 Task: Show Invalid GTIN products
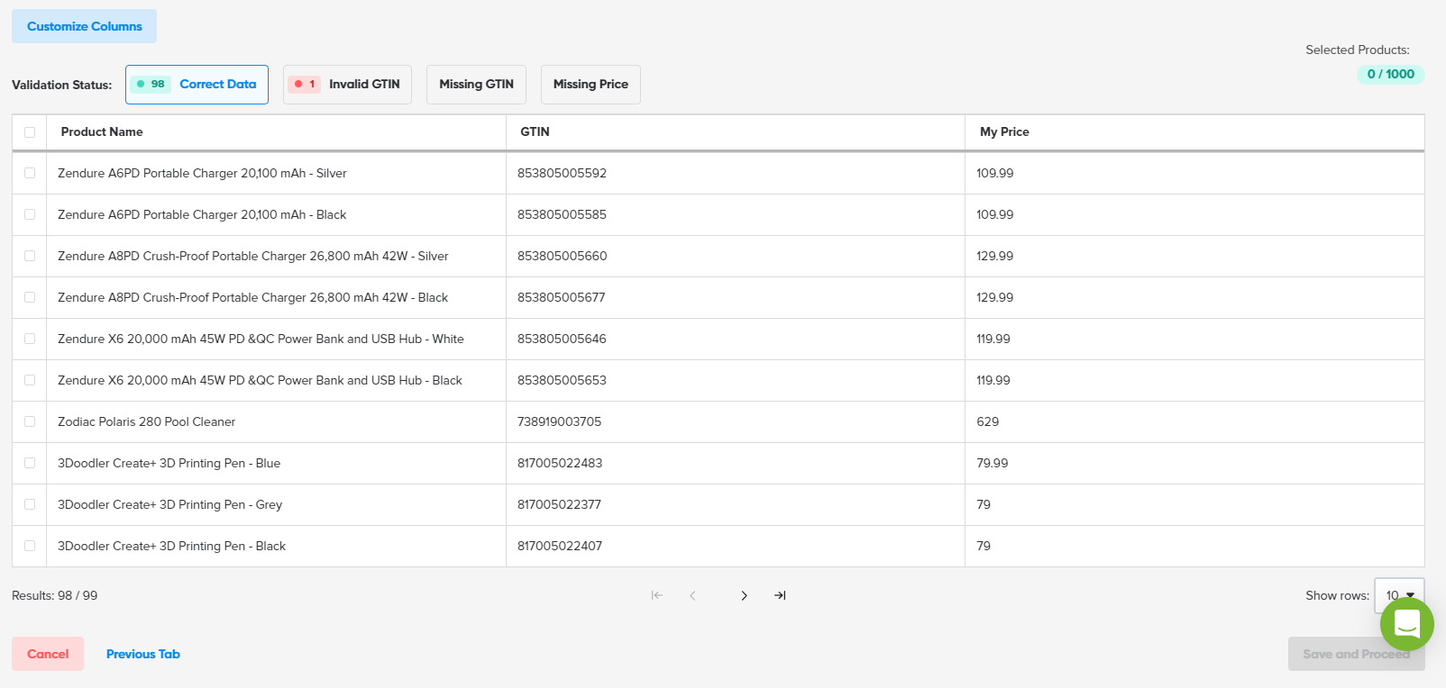[347, 85]
